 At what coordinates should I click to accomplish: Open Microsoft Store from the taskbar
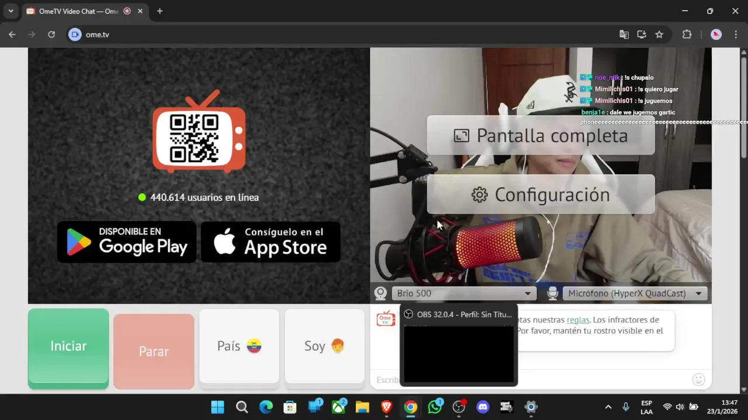[290, 407]
